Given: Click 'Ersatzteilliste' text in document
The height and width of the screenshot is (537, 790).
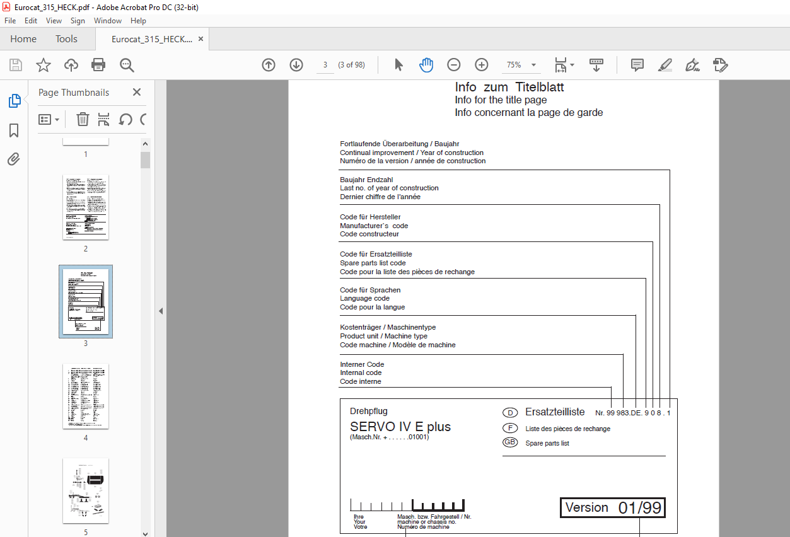Looking at the screenshot, I should pos(555,412).
